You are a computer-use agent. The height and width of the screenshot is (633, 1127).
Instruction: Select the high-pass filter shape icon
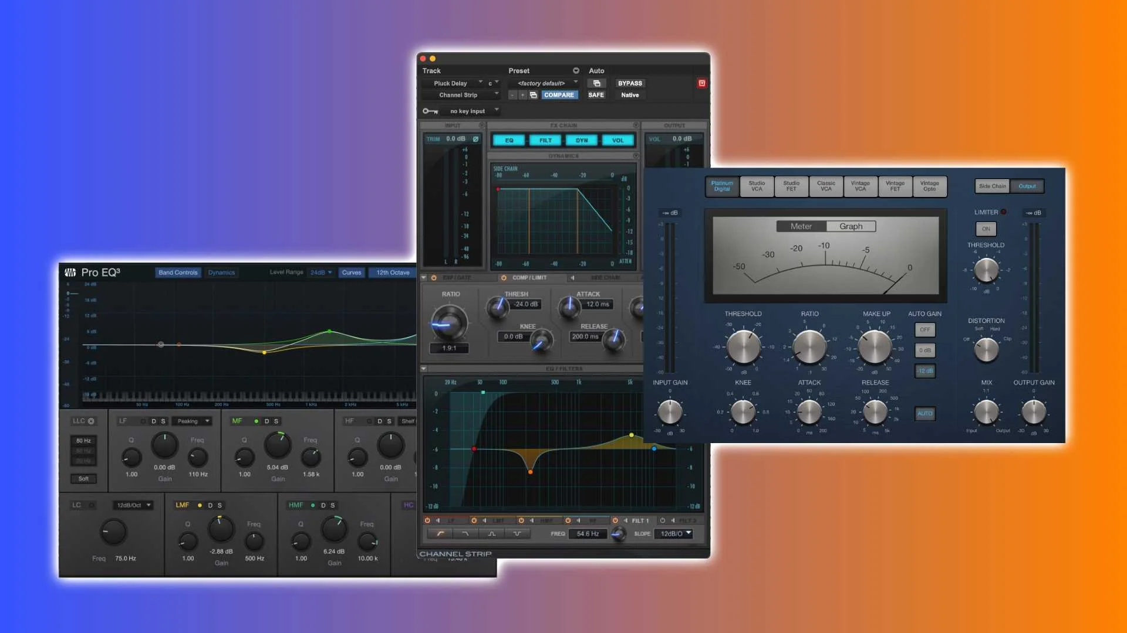pos(440,534)
